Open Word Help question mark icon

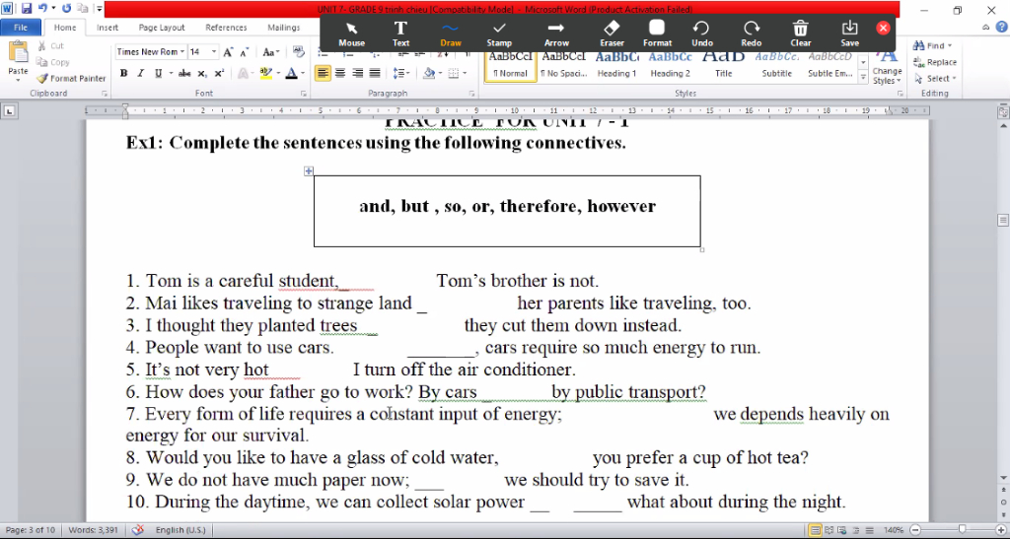[1001, 27]
